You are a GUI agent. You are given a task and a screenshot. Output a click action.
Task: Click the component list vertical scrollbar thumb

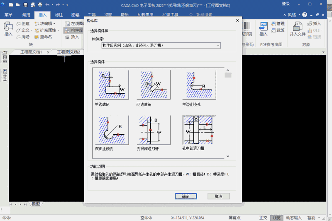228,75
